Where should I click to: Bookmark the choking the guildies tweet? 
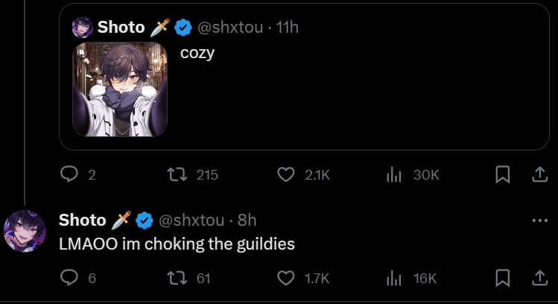[x=502, y=278]
